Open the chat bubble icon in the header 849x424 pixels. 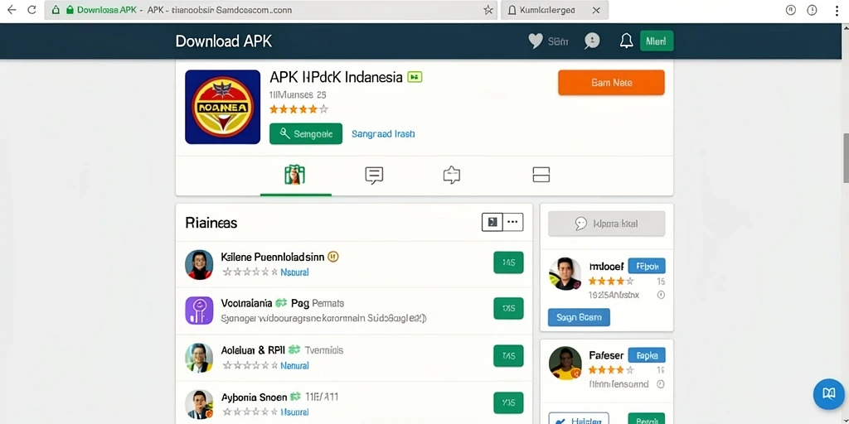[x=592, y=41]
